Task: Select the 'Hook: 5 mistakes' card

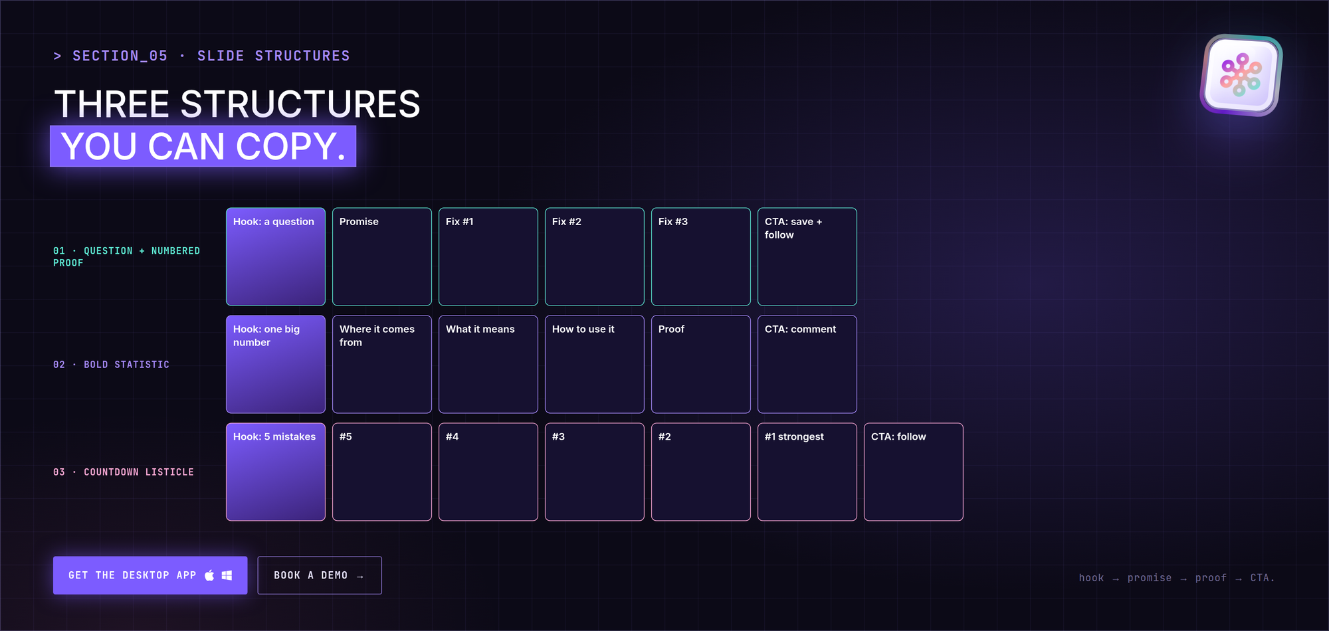Action: pos(276,472)
